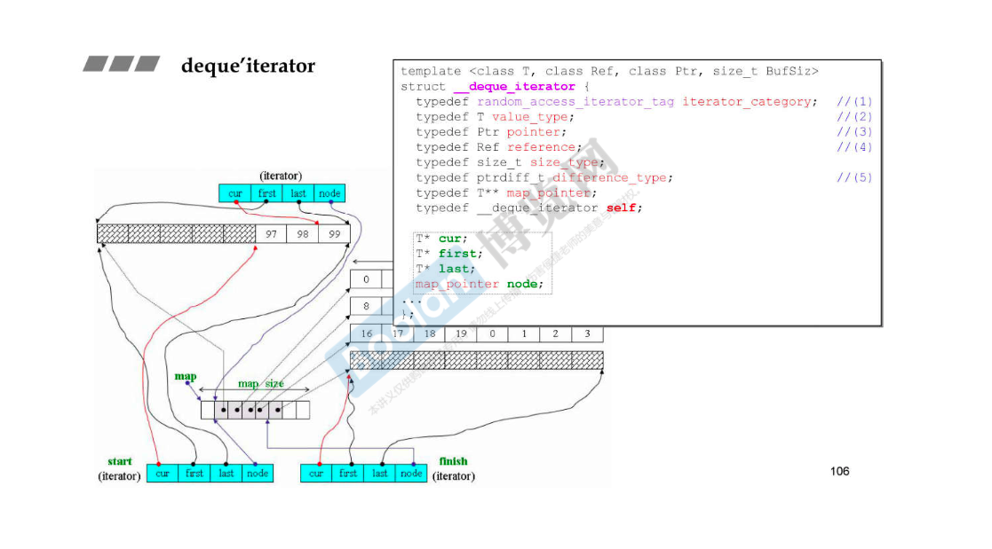Click the value_type typedef name

pos(530,117)
